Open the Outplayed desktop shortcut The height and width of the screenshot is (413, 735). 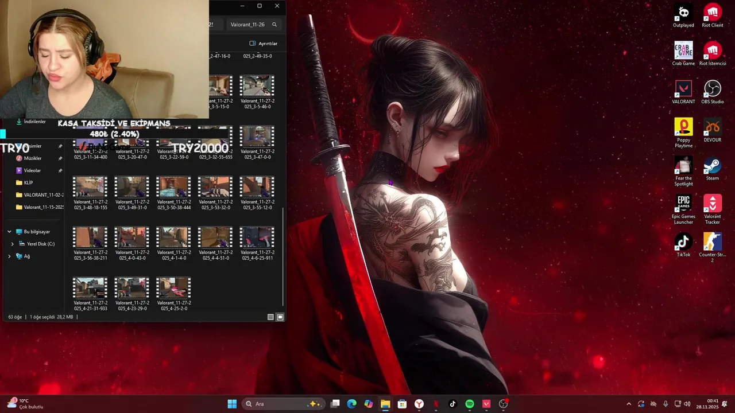683,16
